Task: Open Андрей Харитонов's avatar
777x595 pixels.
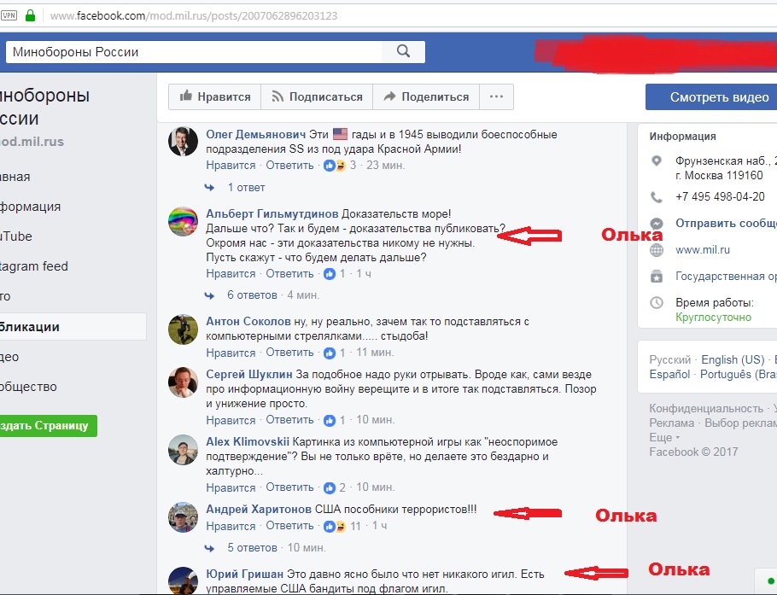Action: [183, 516]
